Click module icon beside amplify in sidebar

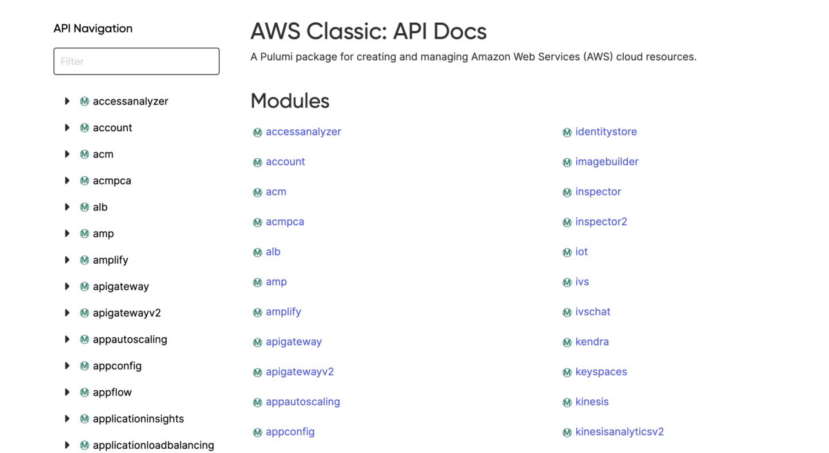pyautogui.click(x=84, y=260)
